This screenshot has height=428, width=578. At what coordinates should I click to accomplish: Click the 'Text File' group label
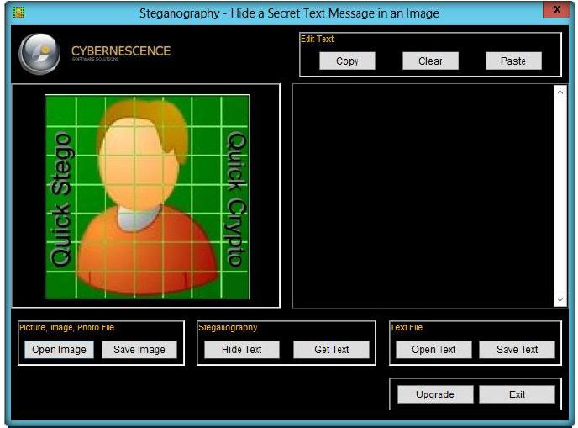pos(407,327)
